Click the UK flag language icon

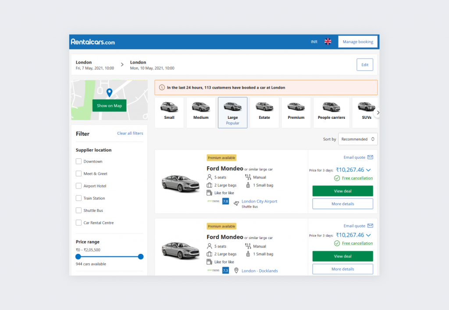click(x=328, y=41)
